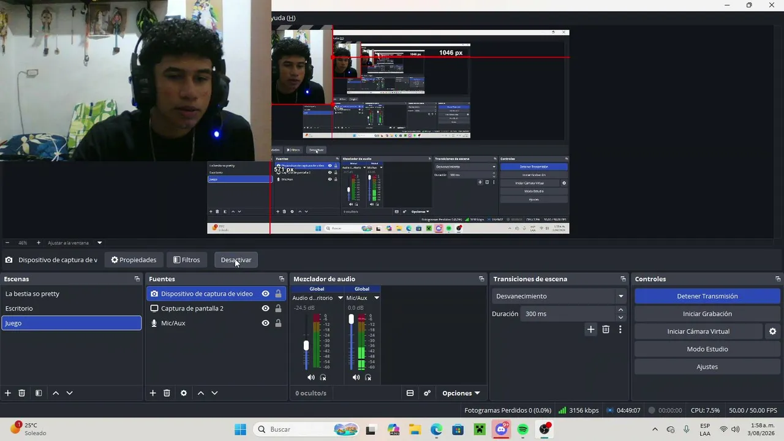Screen dimensions: 784x441
Task: Move the selected source up
Action: coord(200,393)
